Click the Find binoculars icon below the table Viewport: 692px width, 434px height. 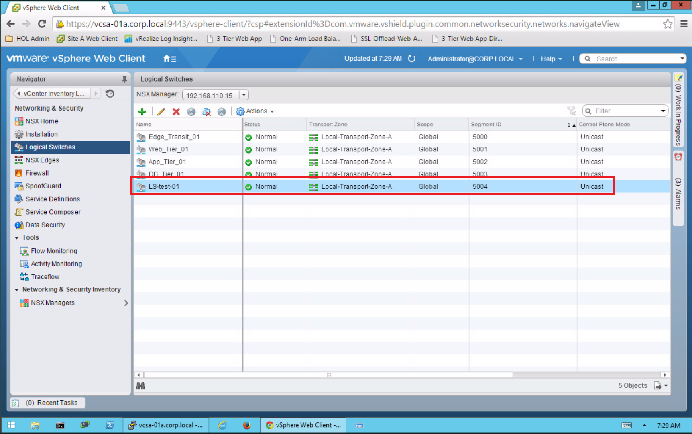point(140,386)
